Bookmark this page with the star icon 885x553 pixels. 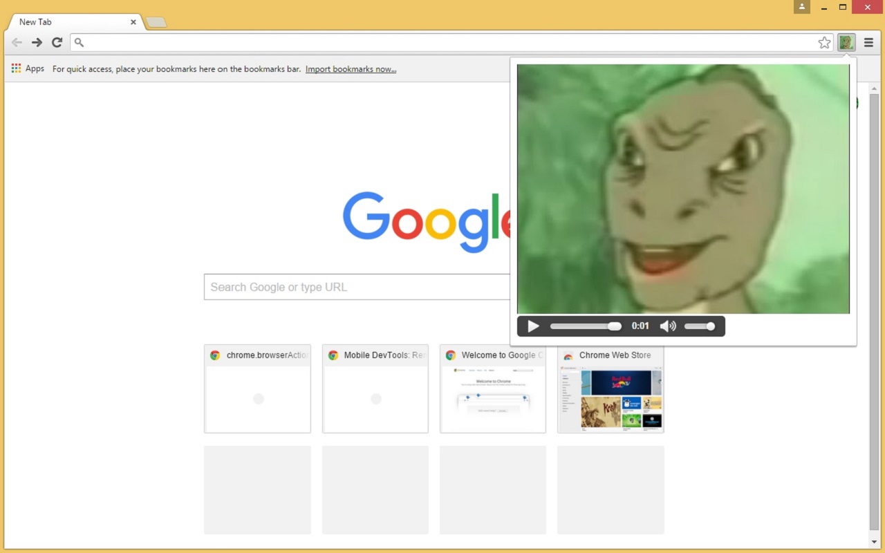click(x=824, y=43)
